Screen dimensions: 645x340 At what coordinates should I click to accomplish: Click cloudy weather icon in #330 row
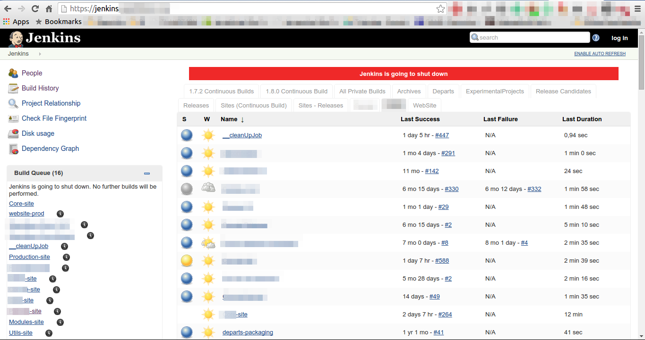[x=208, y=188]
